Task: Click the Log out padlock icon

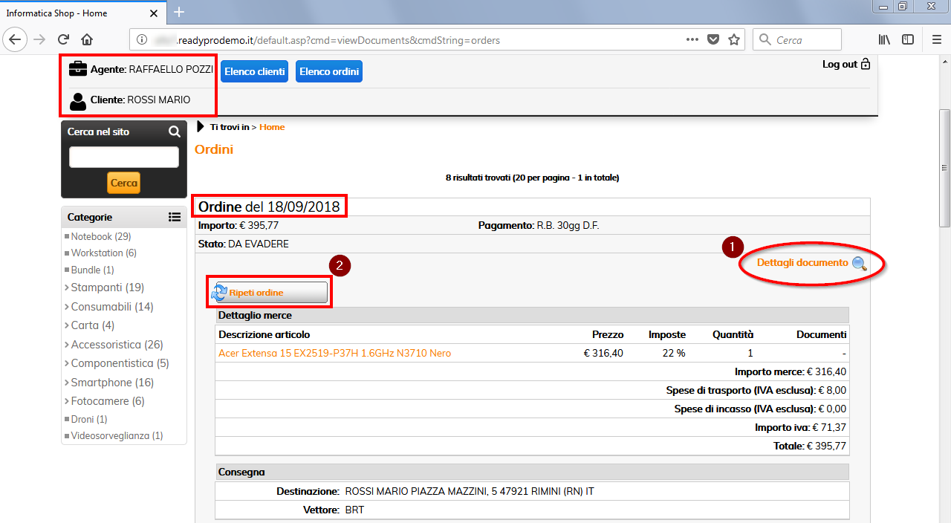Action: tap(865, 65)
